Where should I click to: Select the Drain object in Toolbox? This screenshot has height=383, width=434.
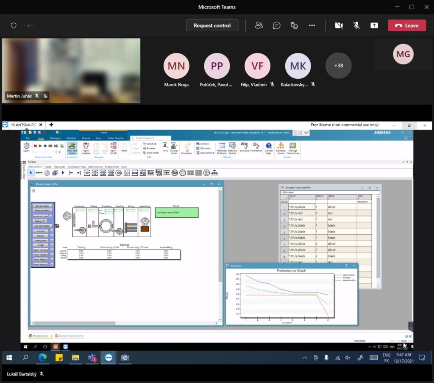click(78, 173)
